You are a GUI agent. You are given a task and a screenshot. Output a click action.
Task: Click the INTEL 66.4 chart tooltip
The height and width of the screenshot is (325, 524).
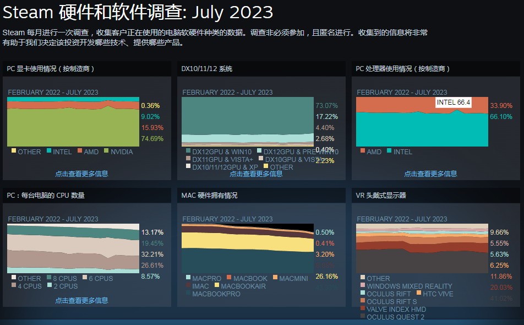pyautogui.click(x=454, y=102)
